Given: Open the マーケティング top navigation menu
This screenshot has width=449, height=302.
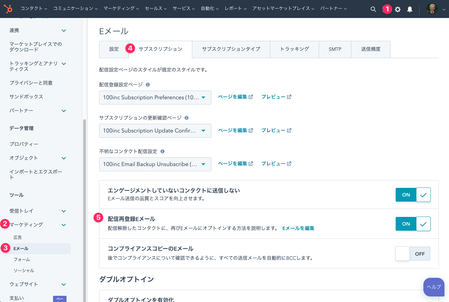Looking at the screenshot, I should click(x=121, y=9).
